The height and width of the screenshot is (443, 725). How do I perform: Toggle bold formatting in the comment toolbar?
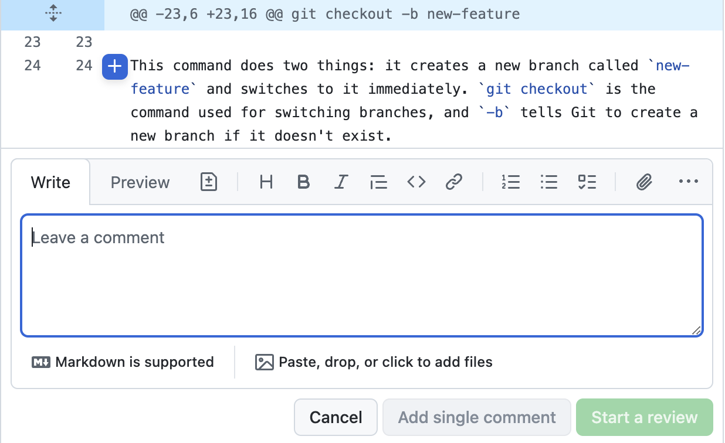coord(303,182)
